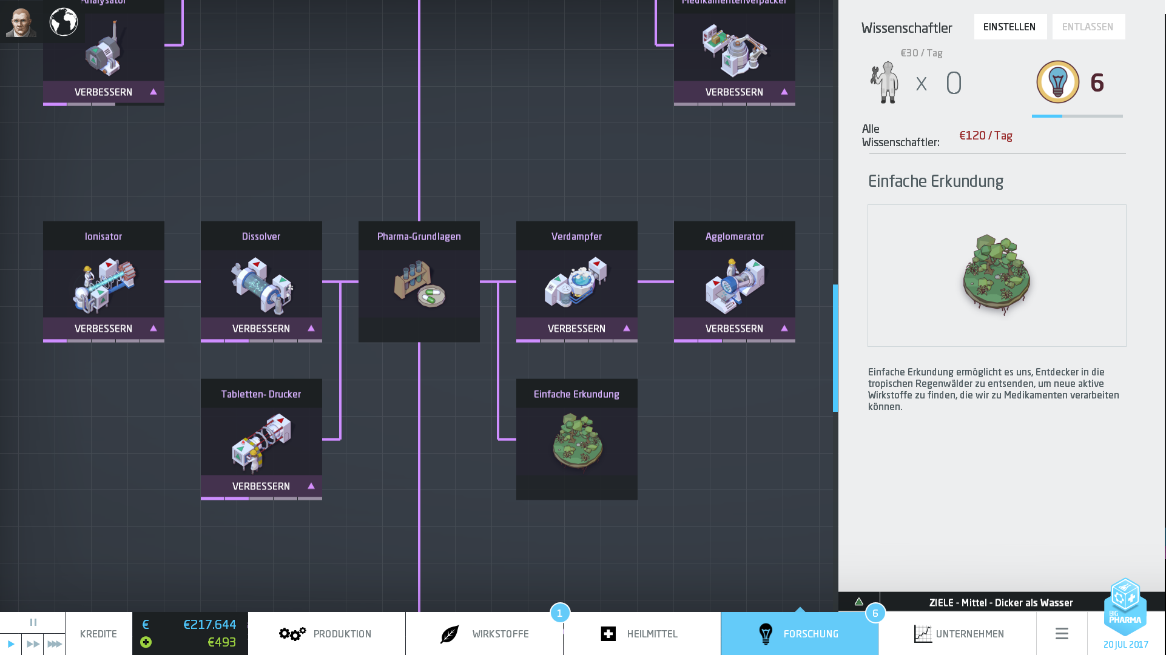Click Entlassen to dismiss a scientist

(x=1088, y=27)
